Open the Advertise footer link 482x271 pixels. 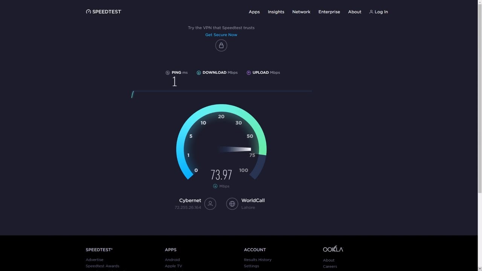(95, 260)
